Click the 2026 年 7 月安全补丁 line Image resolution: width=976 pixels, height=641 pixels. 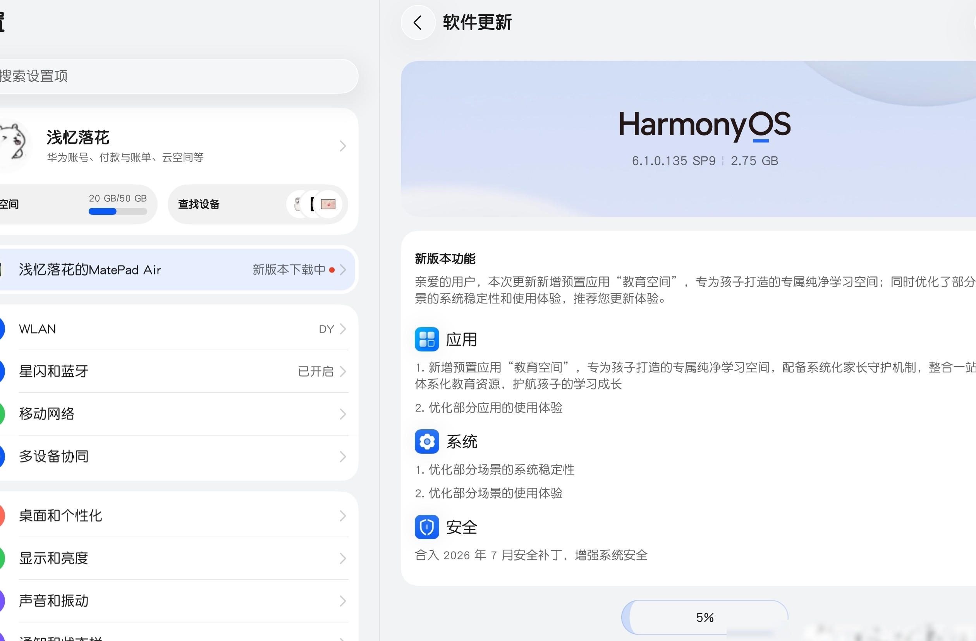pyautogui.click(x=531, y=555)
